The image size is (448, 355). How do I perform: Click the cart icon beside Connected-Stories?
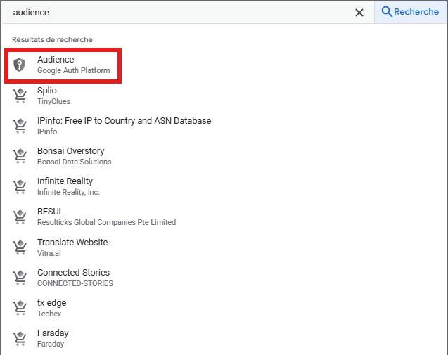pos(20,278)
